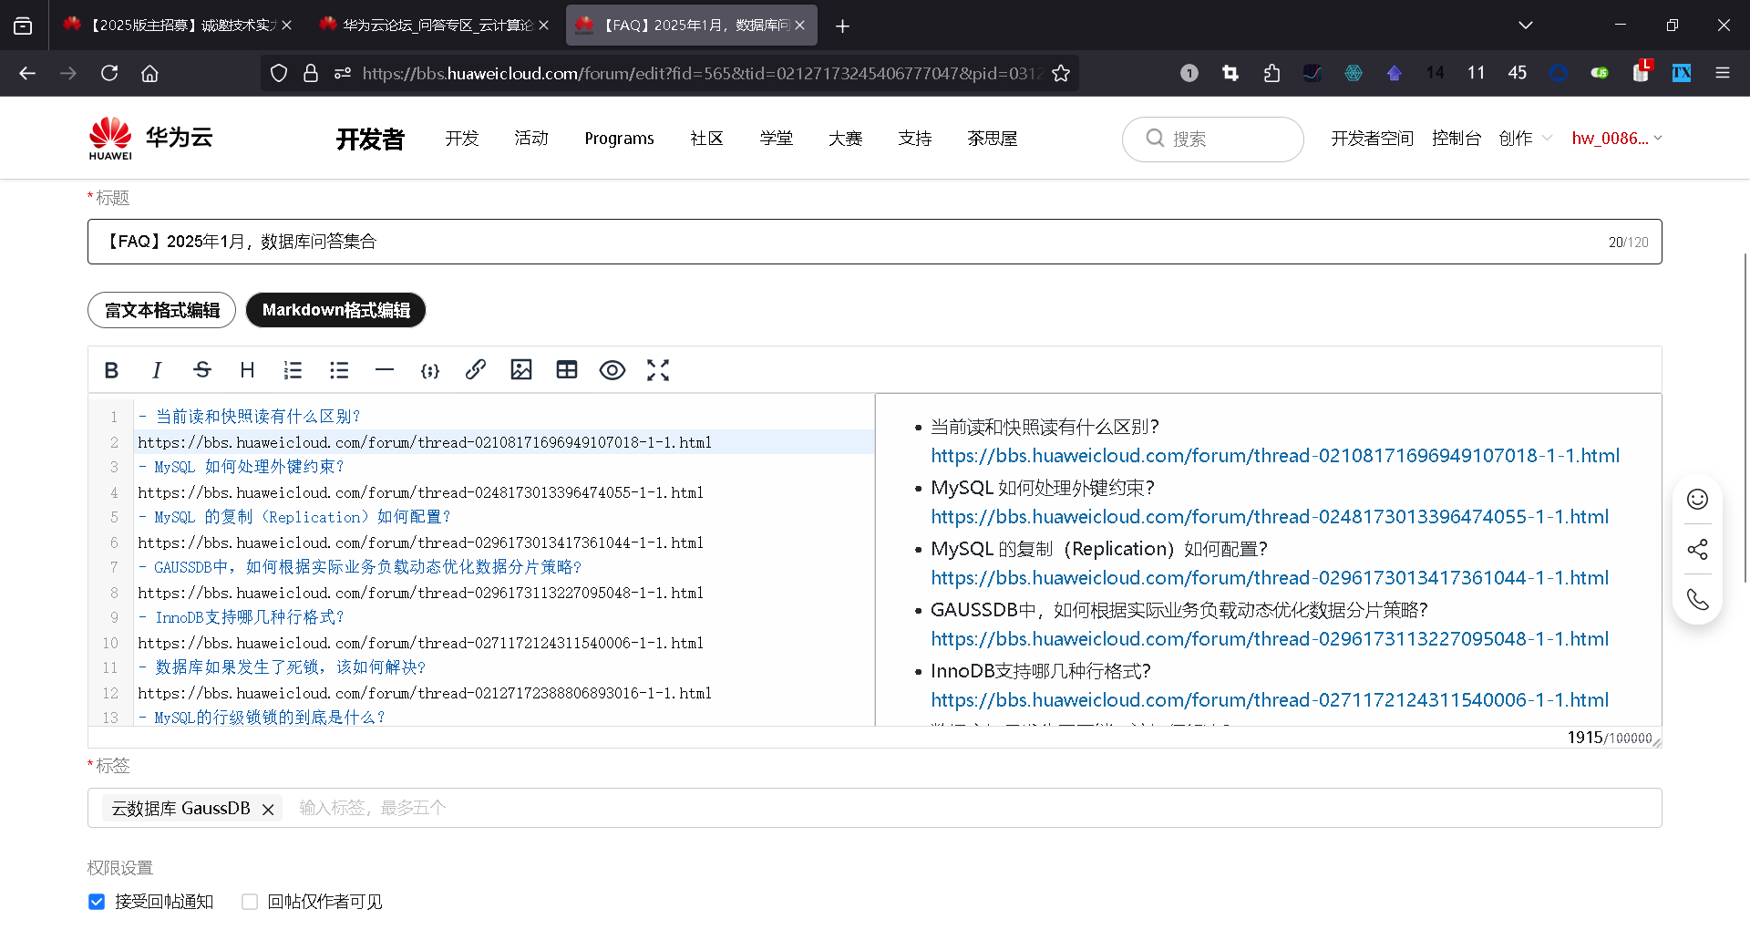Open the 开发 nav menu

pyautogui.click(x=462, y=139)
